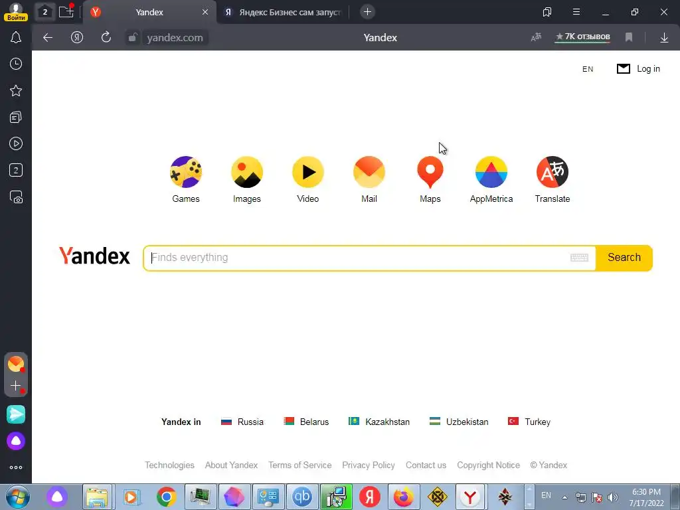This screenshot has height=510, width=680.
Task: Open the About Yandex footer link
Action: 231,465
